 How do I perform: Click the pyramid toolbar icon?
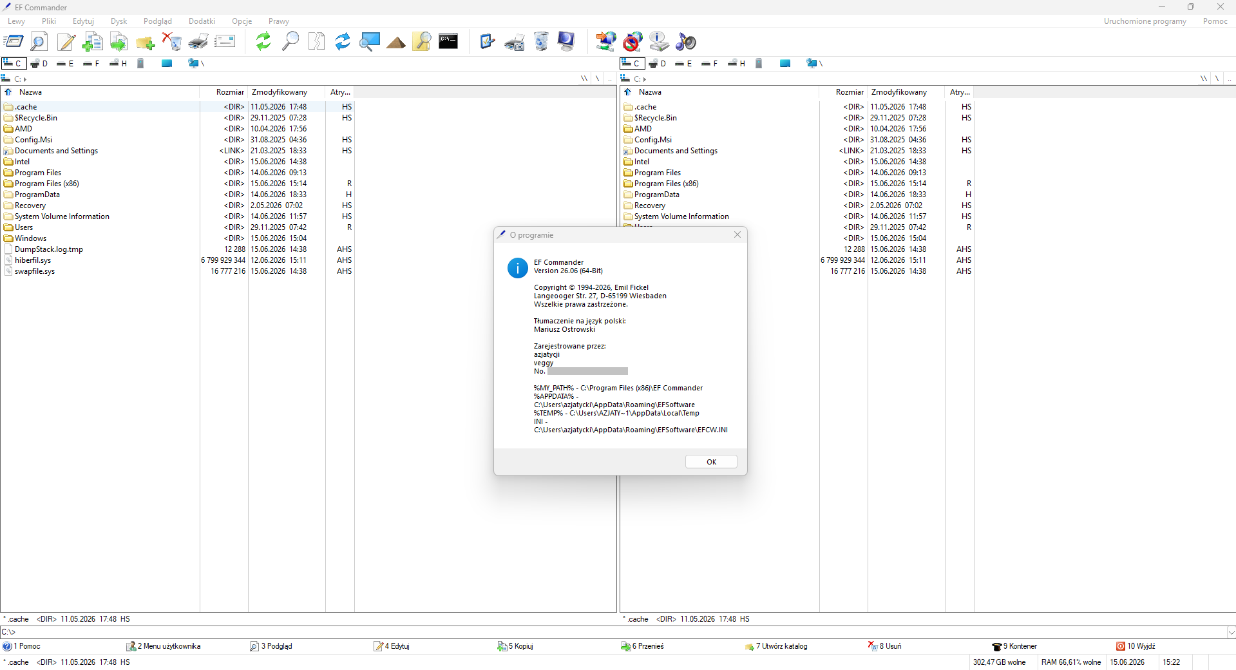[395, 42]
